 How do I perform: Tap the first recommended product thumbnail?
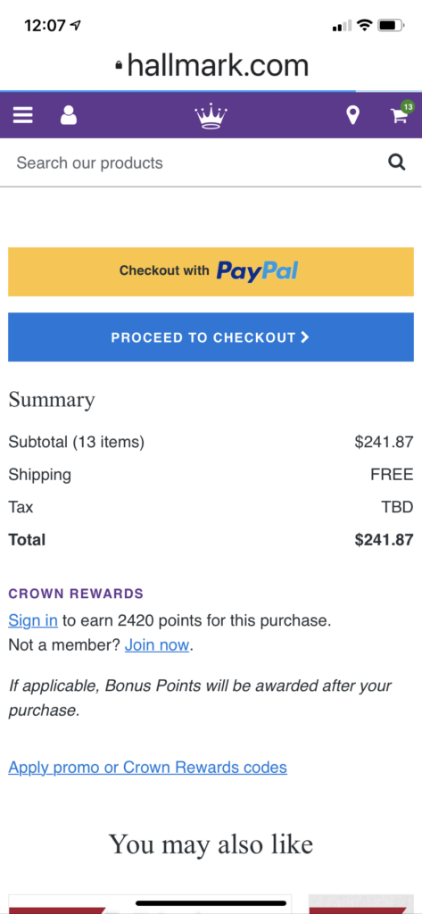(x=150, y=904)
